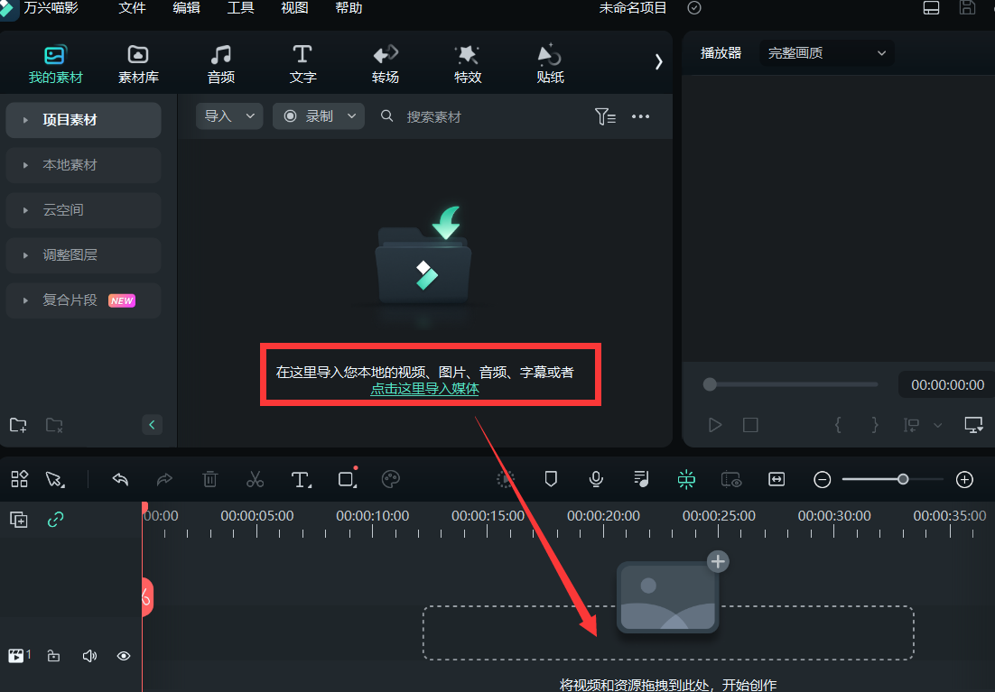995x692 pixels.
Task: Open the 文件 menu
Action: tap(132, 8)
